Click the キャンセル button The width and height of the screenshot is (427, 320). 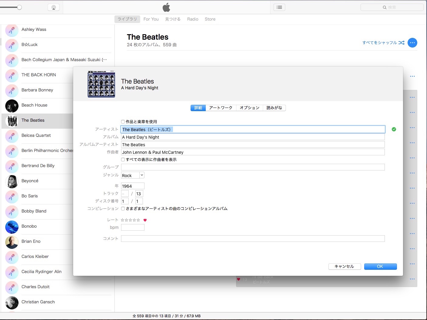click(x=344, y=266)
